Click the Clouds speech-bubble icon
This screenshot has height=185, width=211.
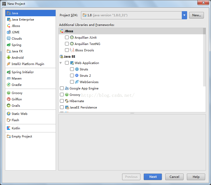click(9, 38)
